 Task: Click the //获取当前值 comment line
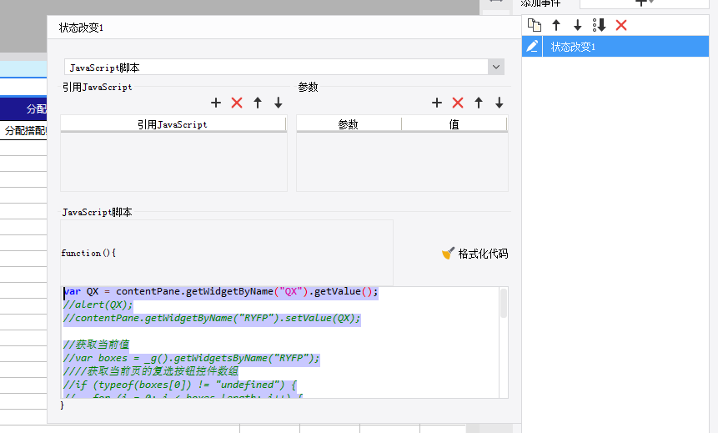pos(96,345)
